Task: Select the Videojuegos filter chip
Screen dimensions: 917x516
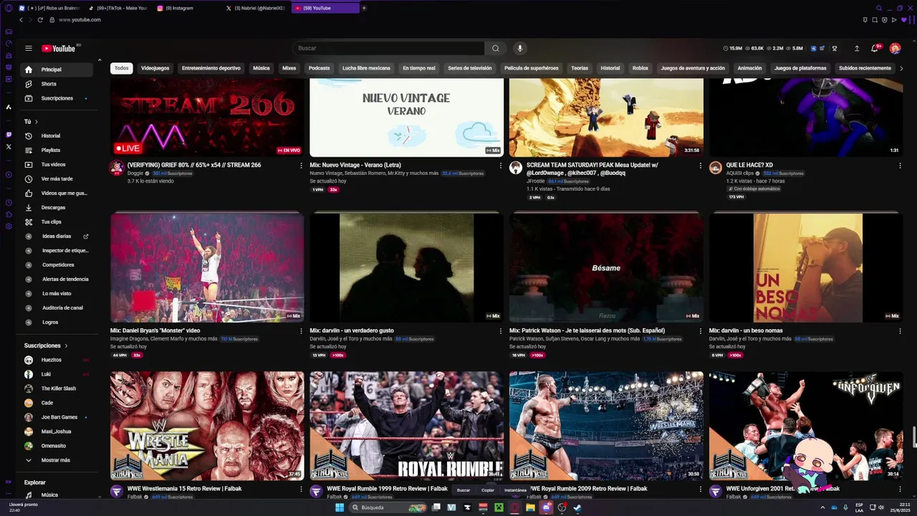Action: coord(155,68)
